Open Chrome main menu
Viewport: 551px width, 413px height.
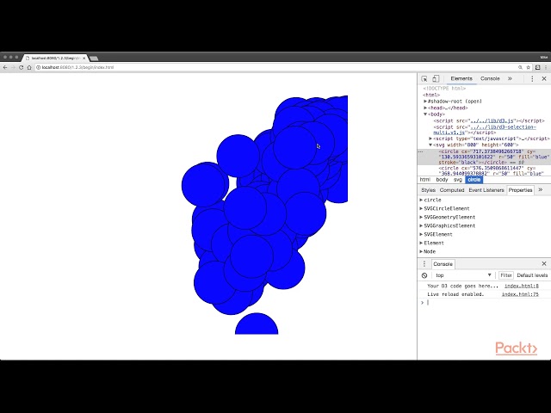[546, 67]
